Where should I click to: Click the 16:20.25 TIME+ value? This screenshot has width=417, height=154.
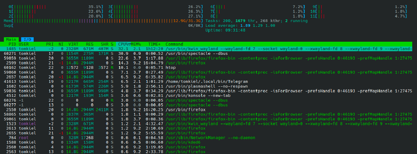click(153, 110)
